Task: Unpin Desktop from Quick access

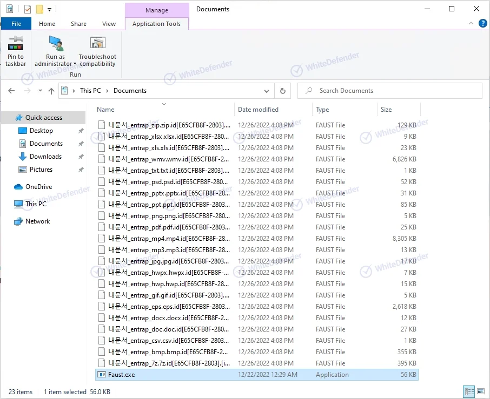Action: pos(81,131)
